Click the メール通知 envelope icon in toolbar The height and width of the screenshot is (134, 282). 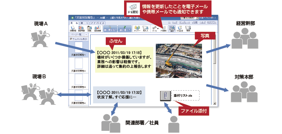click(x=164, y=29)
